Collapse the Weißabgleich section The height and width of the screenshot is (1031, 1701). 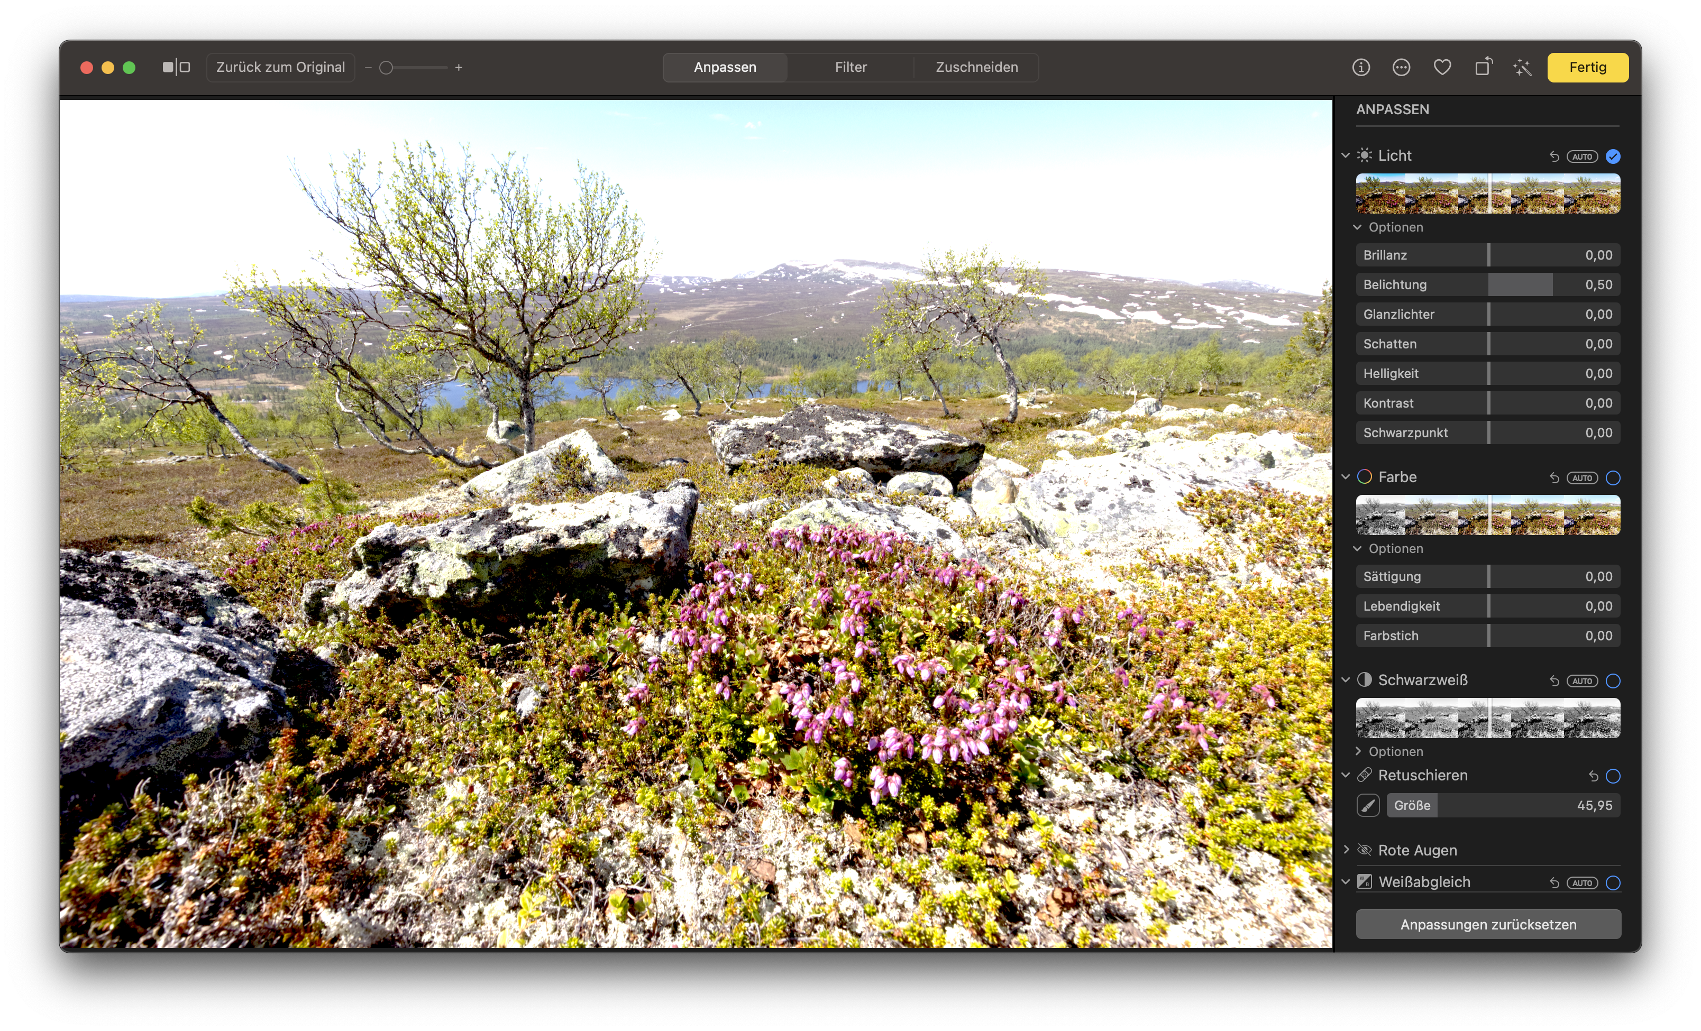pyautogui.click(x=1346, y=882)
